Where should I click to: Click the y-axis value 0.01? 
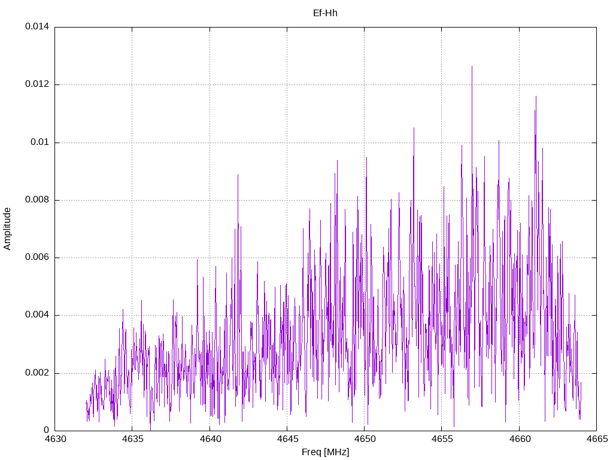click(40, 142)
